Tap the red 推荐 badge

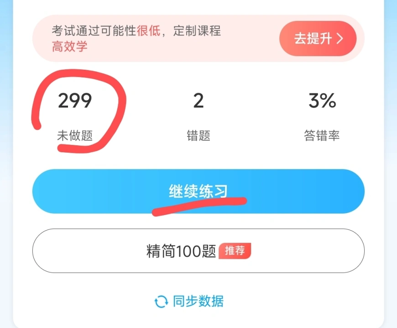click(235, 251)
